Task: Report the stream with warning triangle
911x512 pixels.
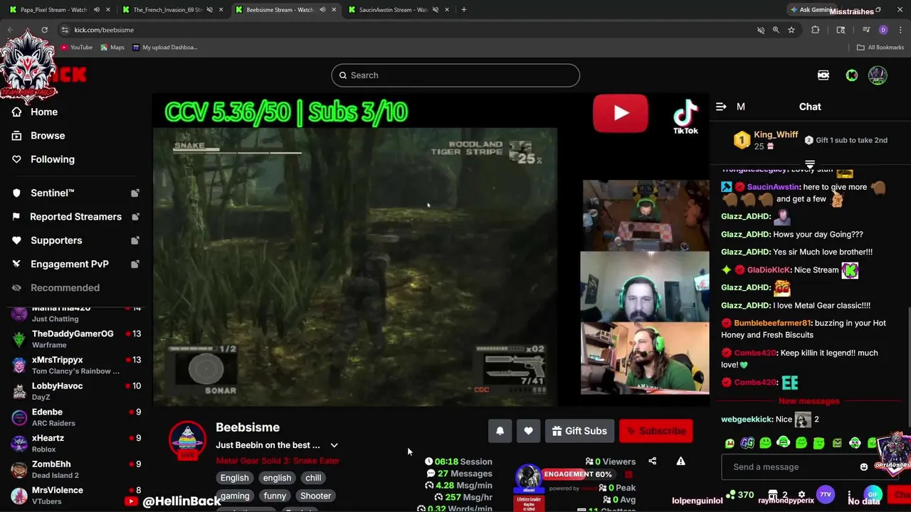Action: point(680,462)
